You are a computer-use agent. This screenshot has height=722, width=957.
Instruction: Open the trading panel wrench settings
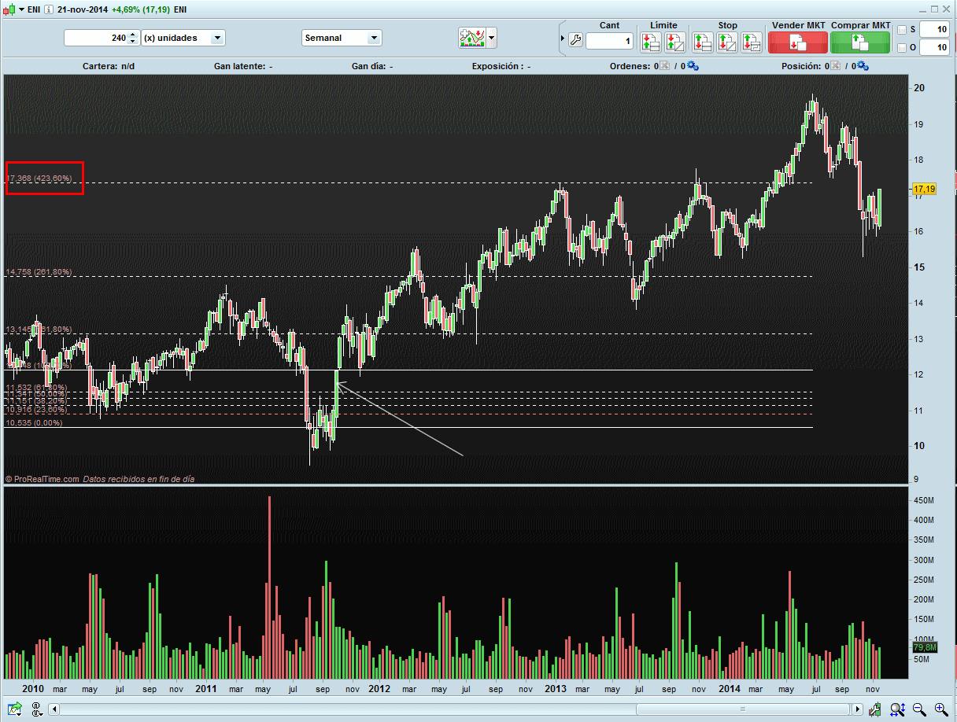575,41
